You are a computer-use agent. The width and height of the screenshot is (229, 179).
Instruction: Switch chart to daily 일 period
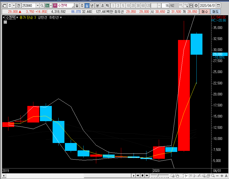pos(77,6)
